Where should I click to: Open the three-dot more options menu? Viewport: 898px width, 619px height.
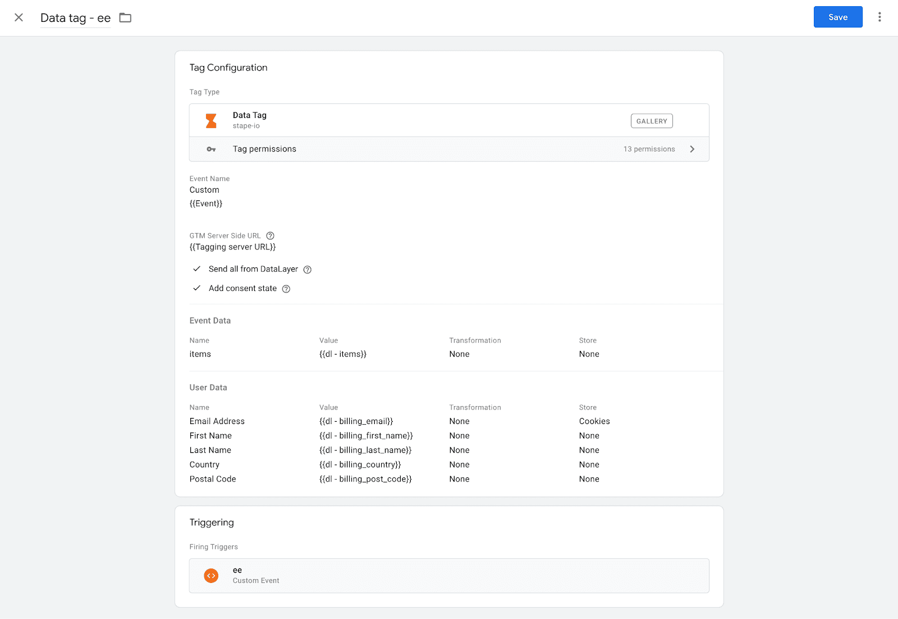(x=879, y=17)
